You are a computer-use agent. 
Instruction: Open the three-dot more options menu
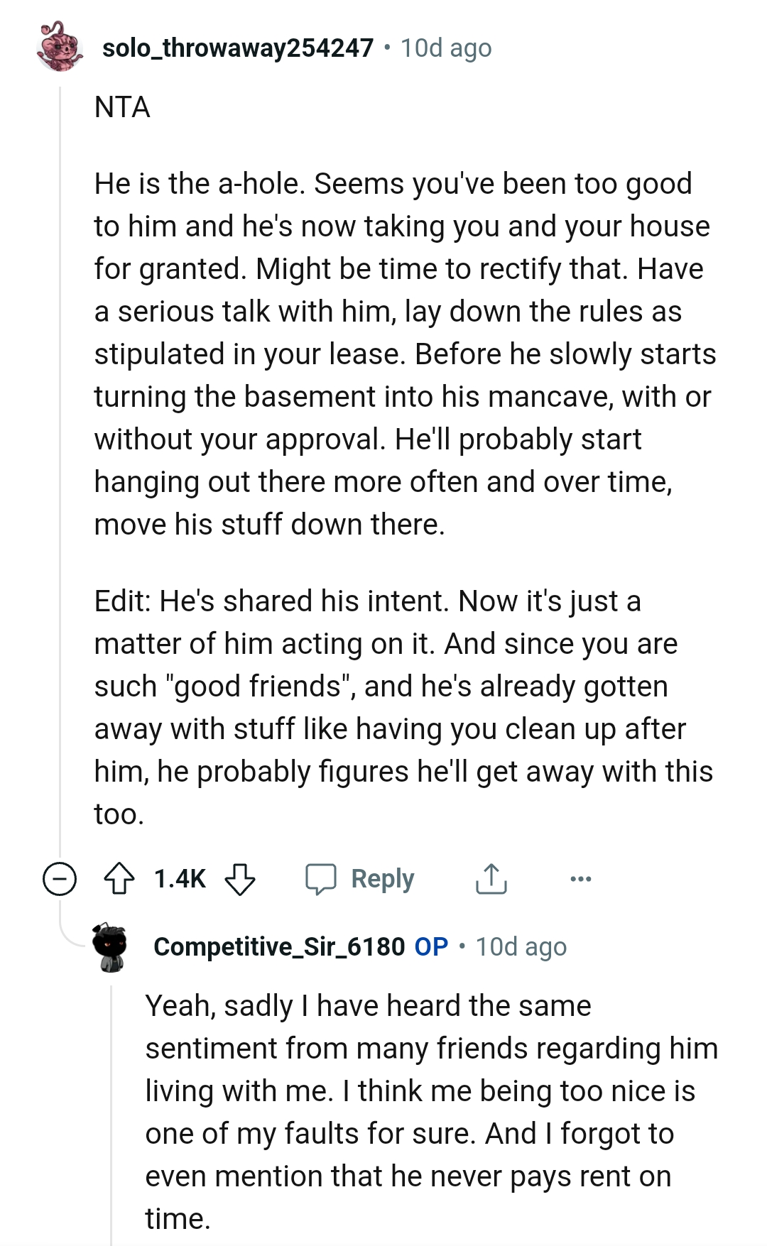(x=580, y=879)
